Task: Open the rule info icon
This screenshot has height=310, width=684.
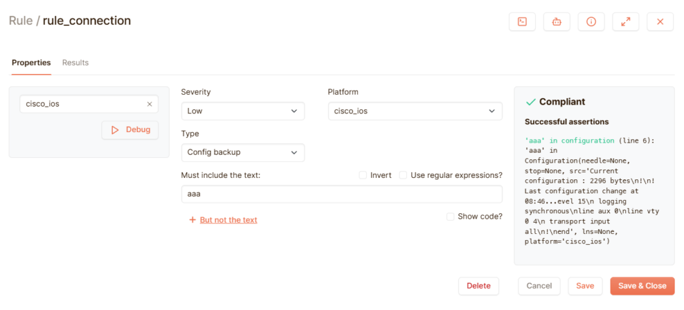Action: [591, 21]
